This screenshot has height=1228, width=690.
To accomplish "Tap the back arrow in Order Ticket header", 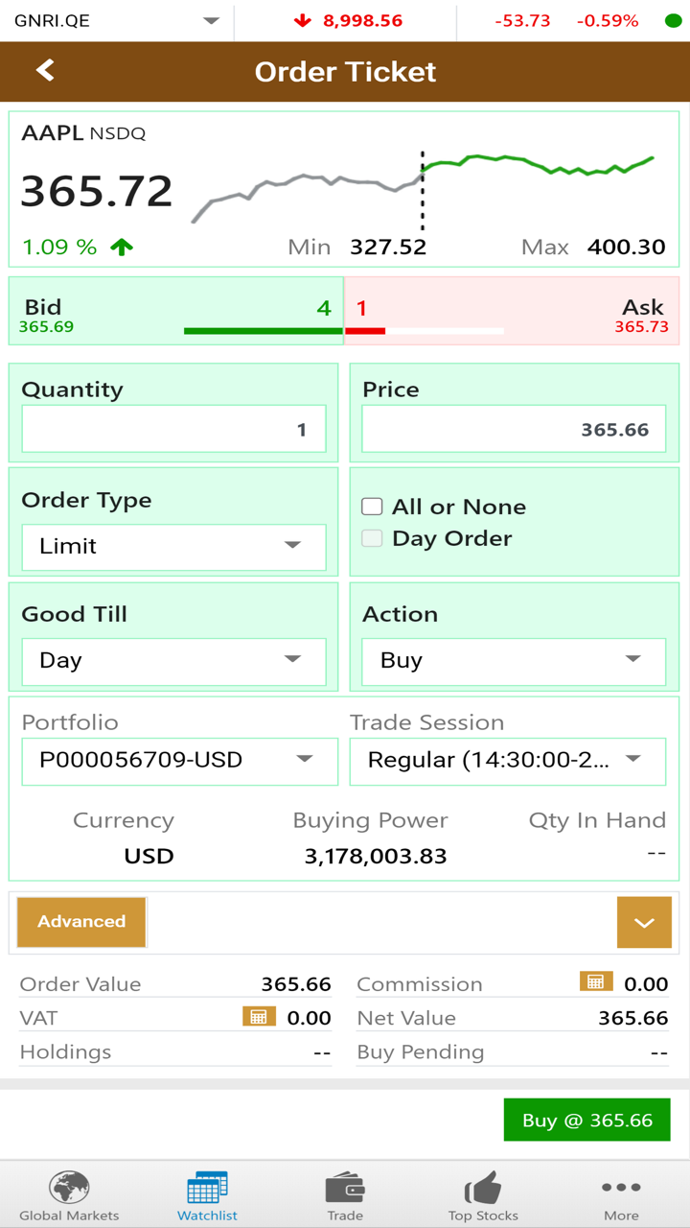I will coord(45,70).
